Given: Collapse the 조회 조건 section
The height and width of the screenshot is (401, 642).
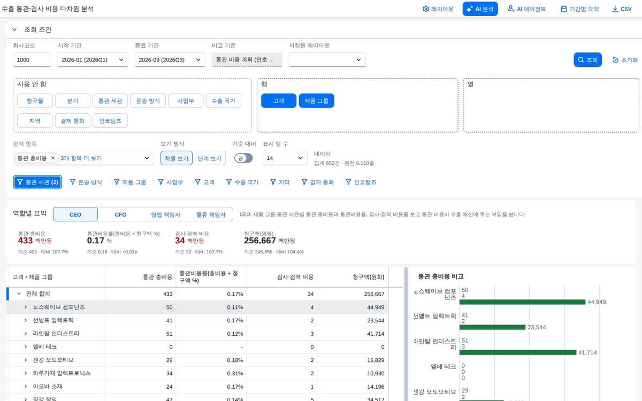Looking at the screenshot, I should pos(14,30).
